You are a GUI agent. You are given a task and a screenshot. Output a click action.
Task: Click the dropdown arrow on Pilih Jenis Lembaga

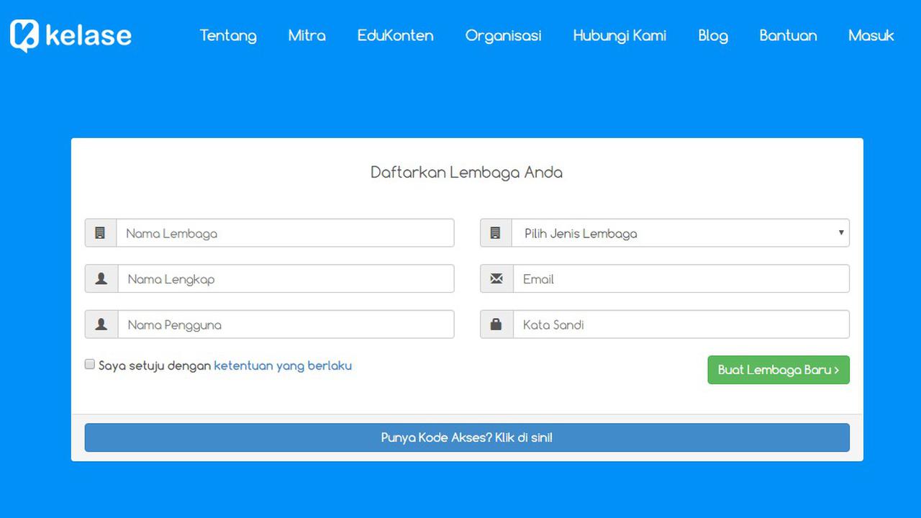(840, 232)
